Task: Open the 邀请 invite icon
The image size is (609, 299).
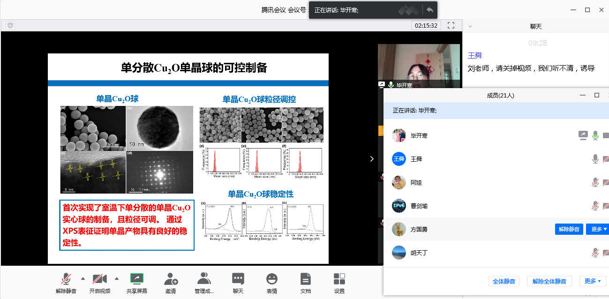Action: tap(171, 279)
